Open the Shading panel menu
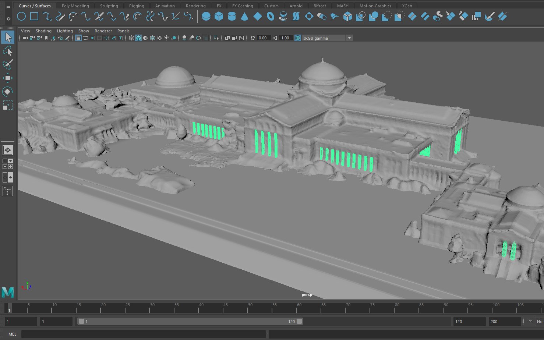 pos(43,31)
